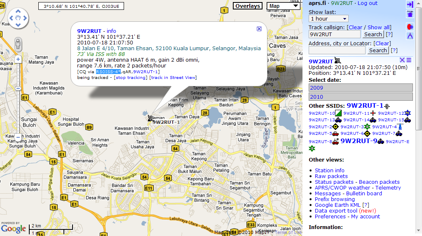The image size is (422, 236).
Task: Pan the map right
Action: click(25, 18)
